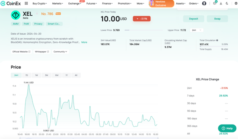Open the Official Website link

(x=21, y=52)
